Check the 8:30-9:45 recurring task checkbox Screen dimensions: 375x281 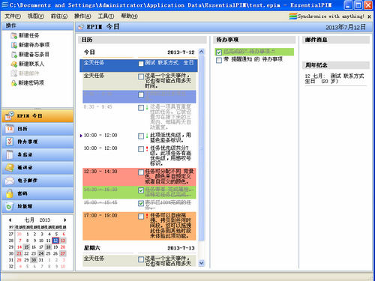tap(141, 108)
